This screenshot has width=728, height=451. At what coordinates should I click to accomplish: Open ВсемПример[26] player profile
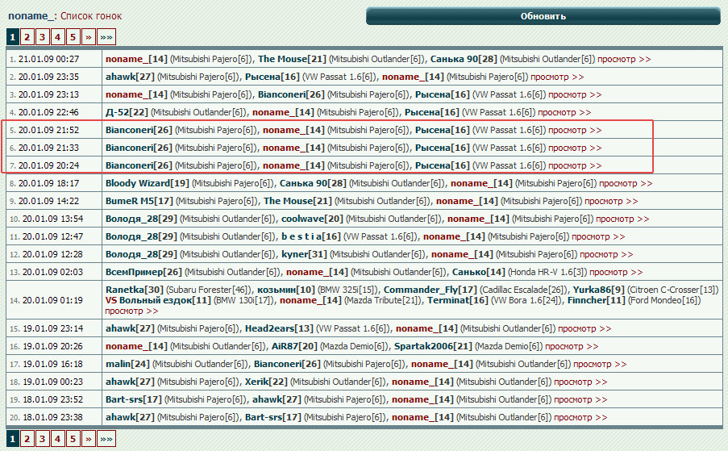[144, 272]
